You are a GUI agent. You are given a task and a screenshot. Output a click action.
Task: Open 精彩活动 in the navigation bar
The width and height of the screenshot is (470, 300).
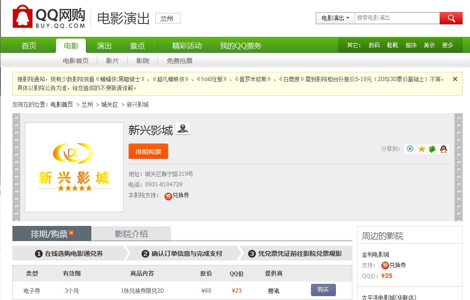pos(187,46)
